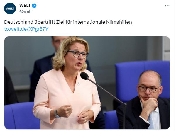Viewport: 176px width, 131px height.
Task: Follow the to.welt.de/XPgr87Y link
Action: pos(26,29)
